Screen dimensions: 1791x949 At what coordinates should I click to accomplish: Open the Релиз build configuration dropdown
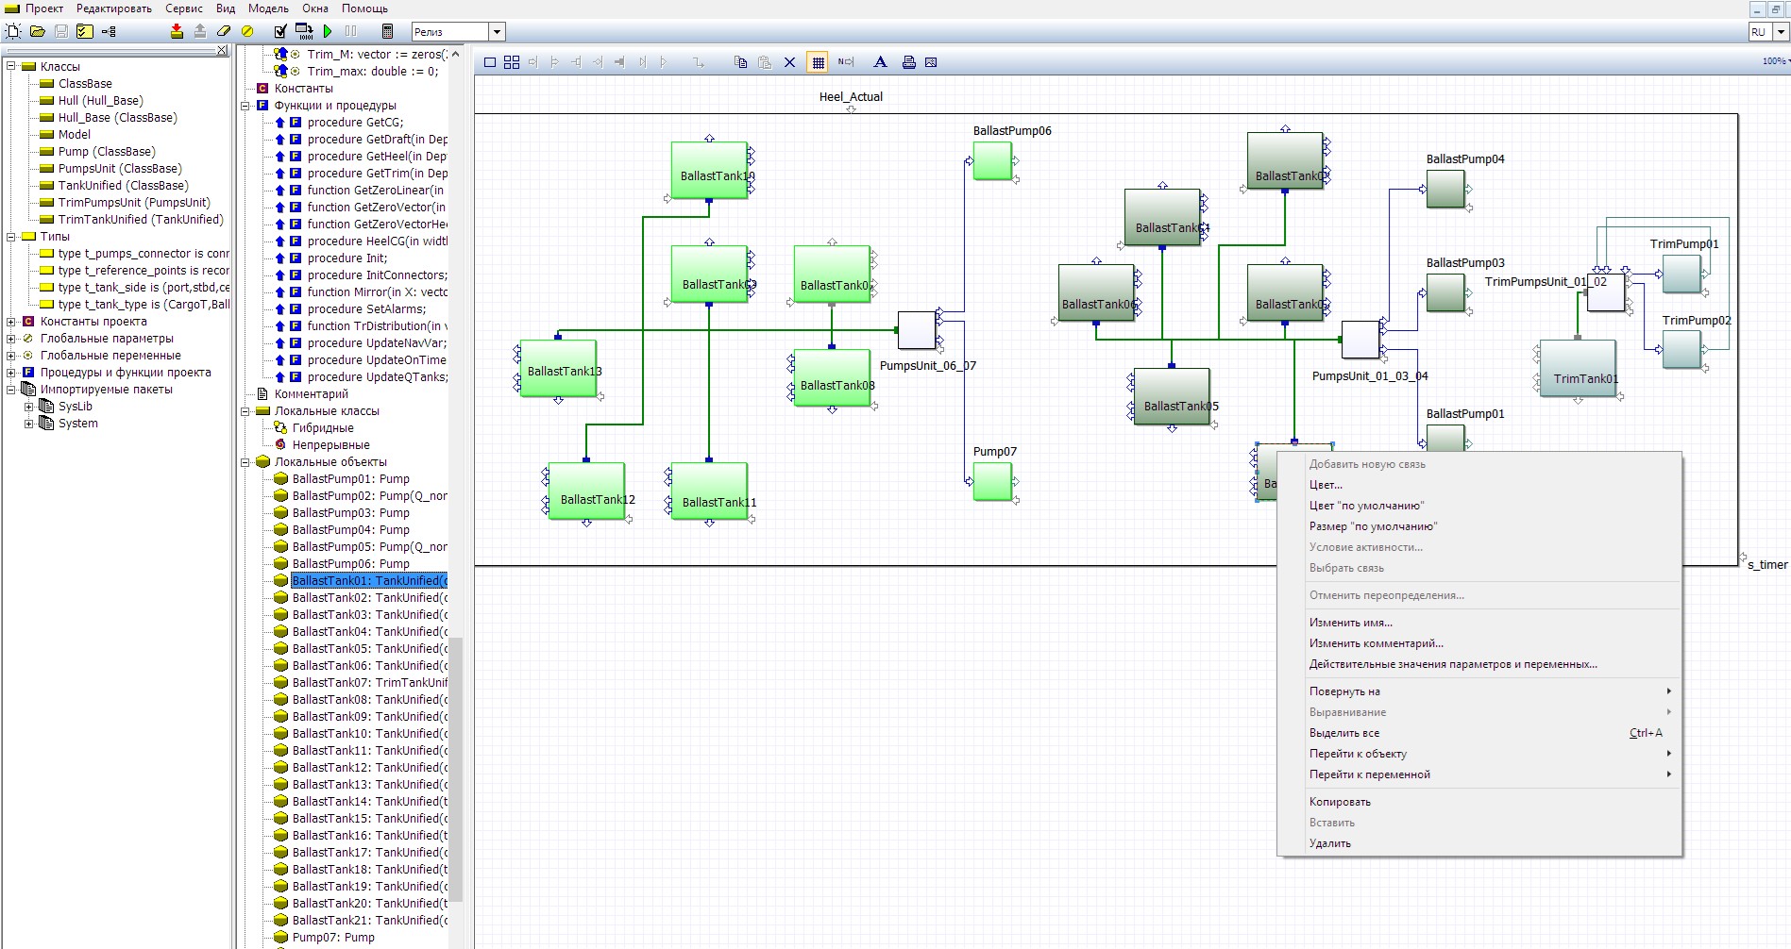click(497, 32)
